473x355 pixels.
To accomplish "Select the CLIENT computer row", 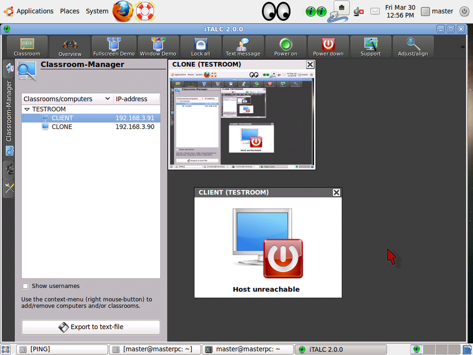I will tap(91, 118).
